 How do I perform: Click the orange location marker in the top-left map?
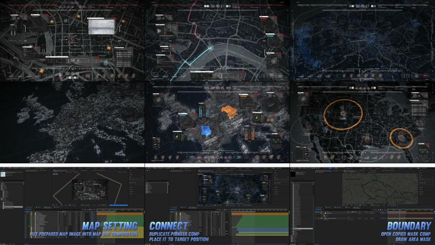41,71
